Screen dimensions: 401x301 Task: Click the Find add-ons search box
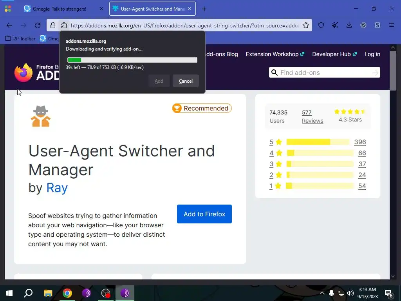(x=325, y=73)
